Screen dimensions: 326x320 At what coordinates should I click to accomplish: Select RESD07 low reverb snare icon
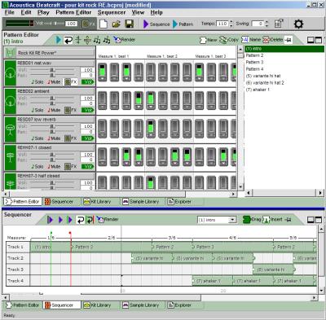[x=11, y=129]
